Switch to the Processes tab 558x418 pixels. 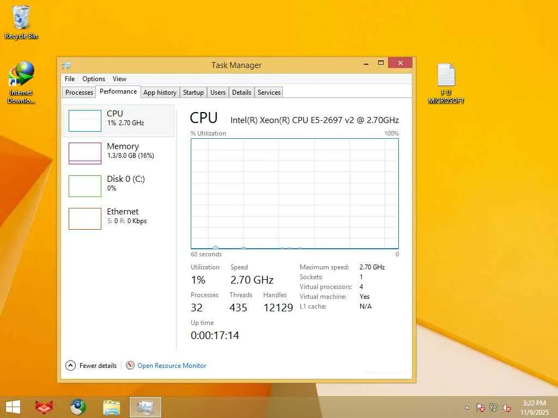(x=79, y=93)
